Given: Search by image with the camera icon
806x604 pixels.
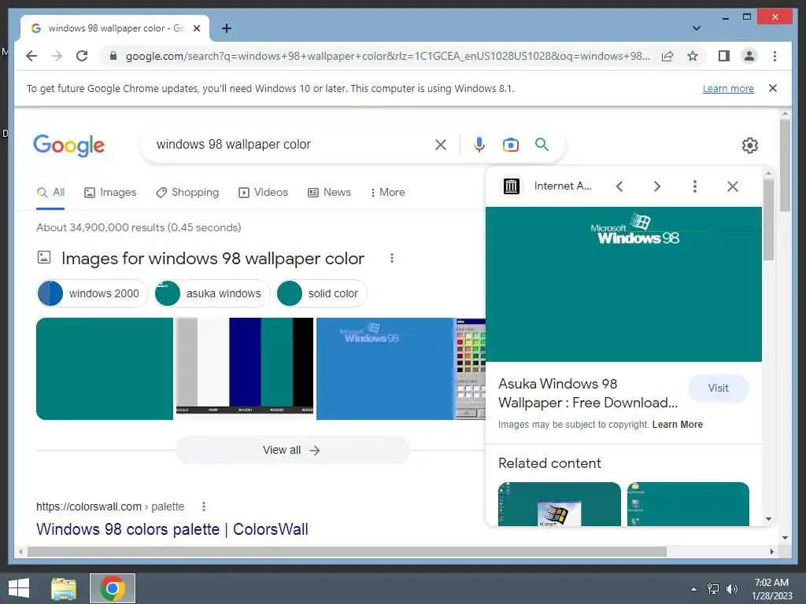Looking at the screenshot, I should pyautogui.click(x=510, y=145).
